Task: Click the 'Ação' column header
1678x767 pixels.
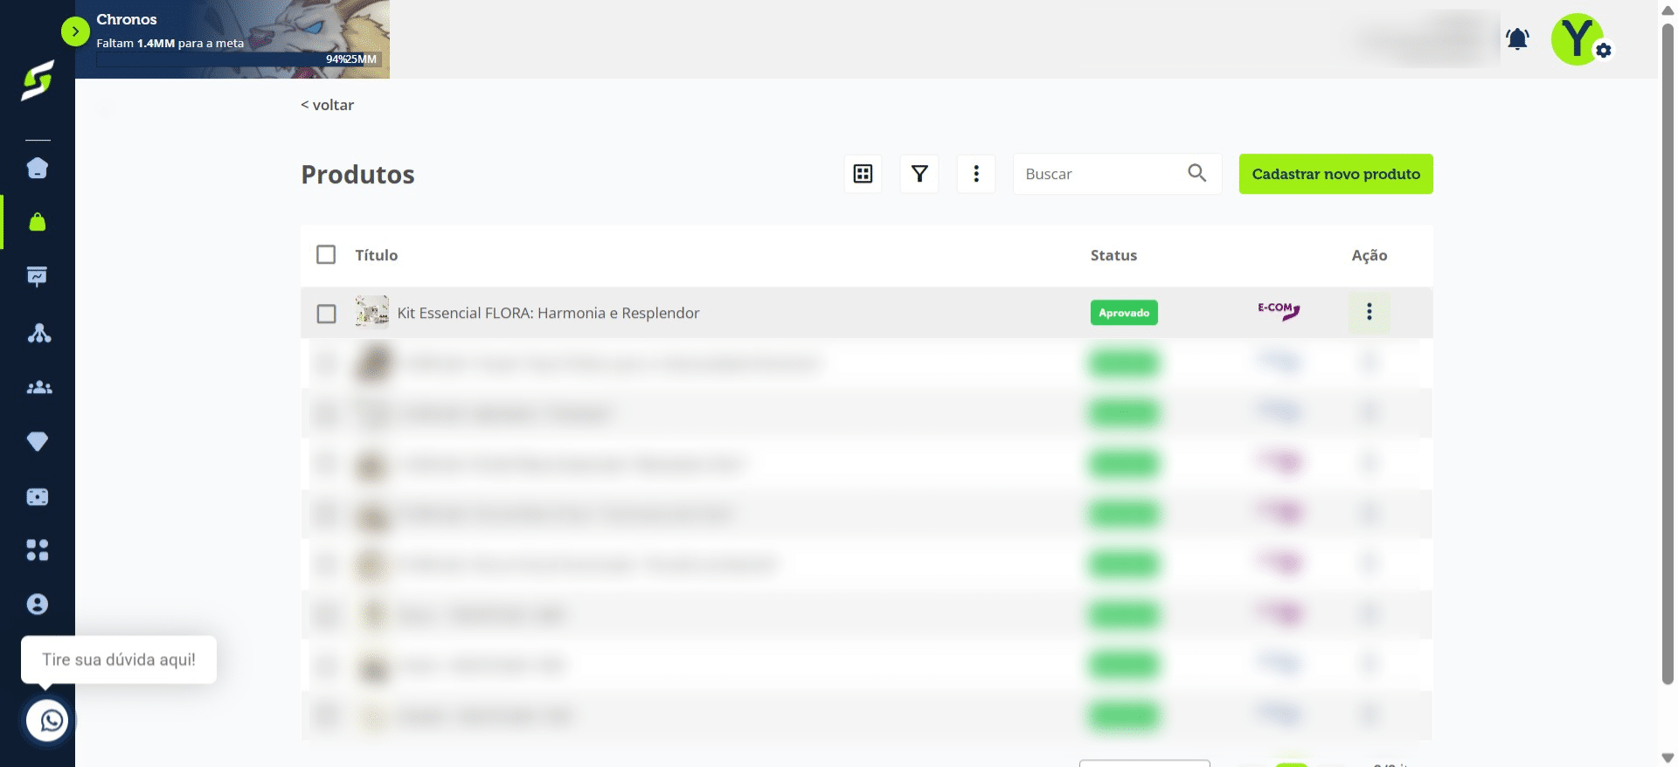Action: (1369, 255)
